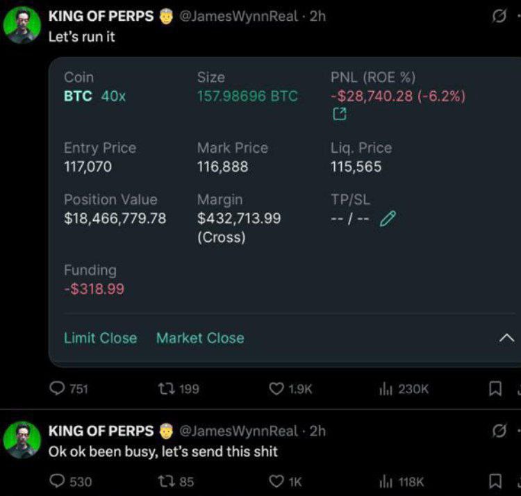Open the first tweet's profile avatar

(22, 25)
